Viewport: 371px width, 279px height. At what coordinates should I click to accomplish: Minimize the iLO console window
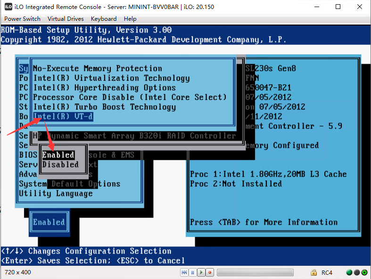click(x=317, y=7)
